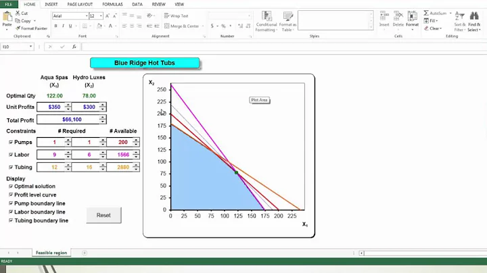Adjust Aqua Spas unit profit spinner

coord(68,107)
